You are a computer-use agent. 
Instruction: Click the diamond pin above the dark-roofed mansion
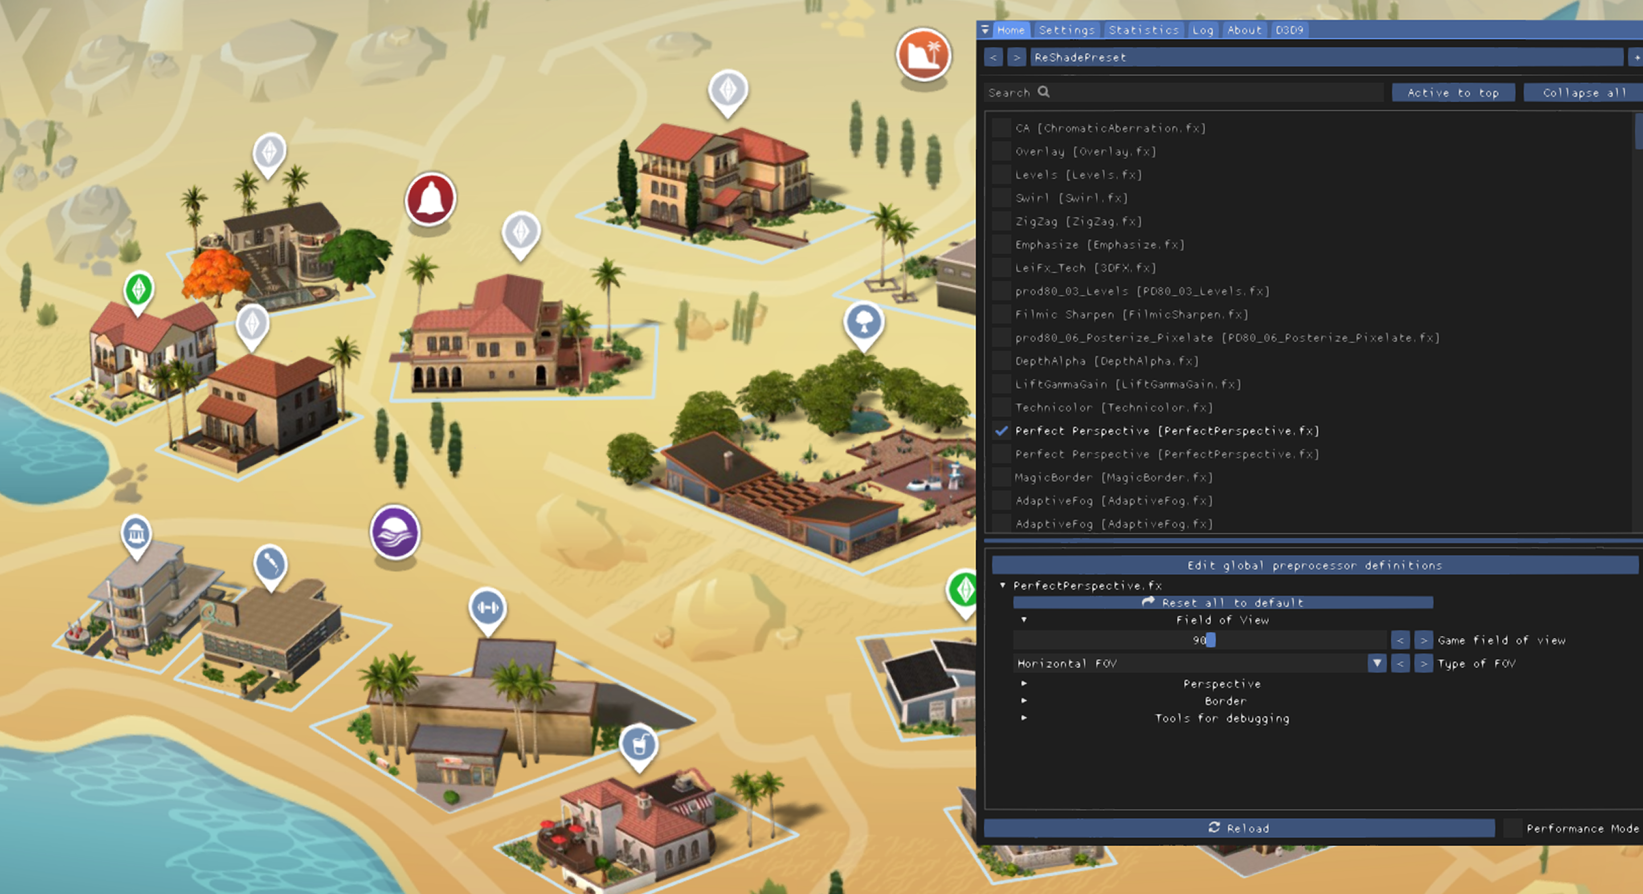[x=269, y=155]
